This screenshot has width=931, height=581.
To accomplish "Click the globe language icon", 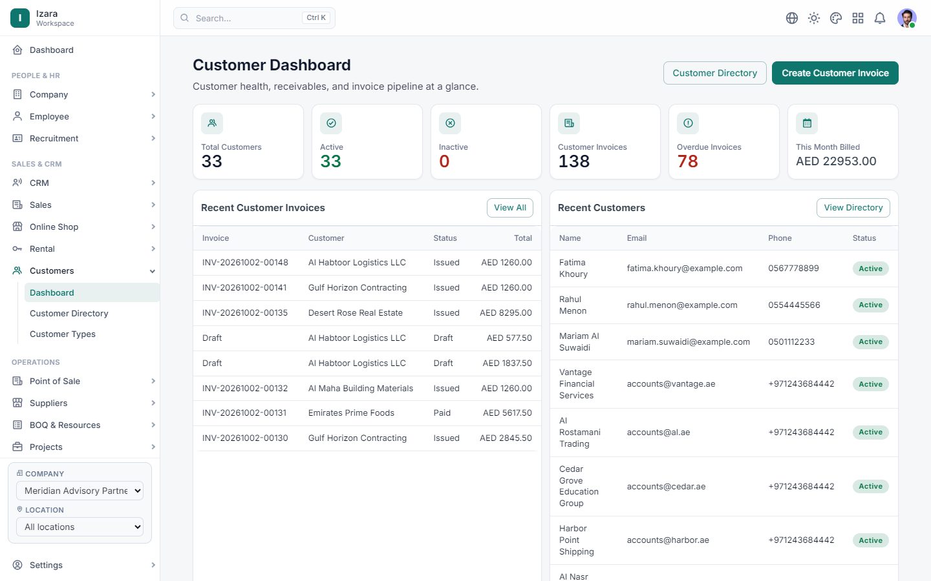I will [792, 18].
